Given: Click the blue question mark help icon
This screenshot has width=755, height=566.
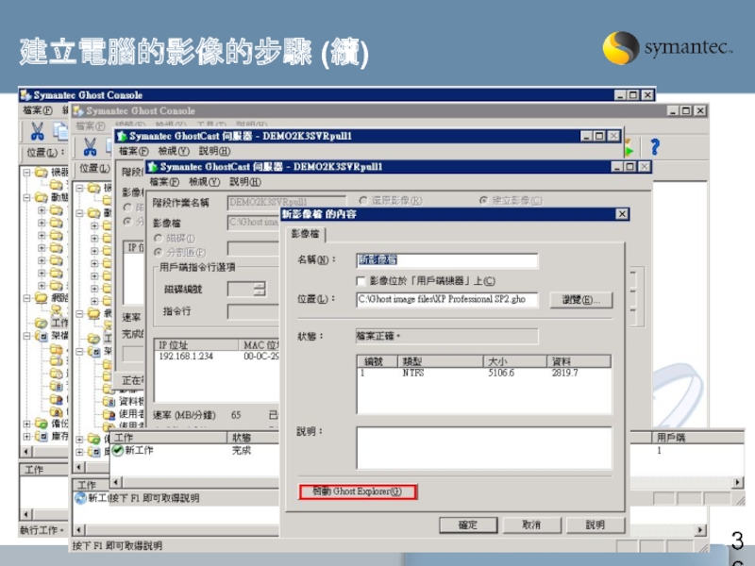Looking at the screenshot, I should click(x=655, y=146).
